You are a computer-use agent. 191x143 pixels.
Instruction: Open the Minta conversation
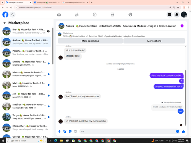(26, 74)
